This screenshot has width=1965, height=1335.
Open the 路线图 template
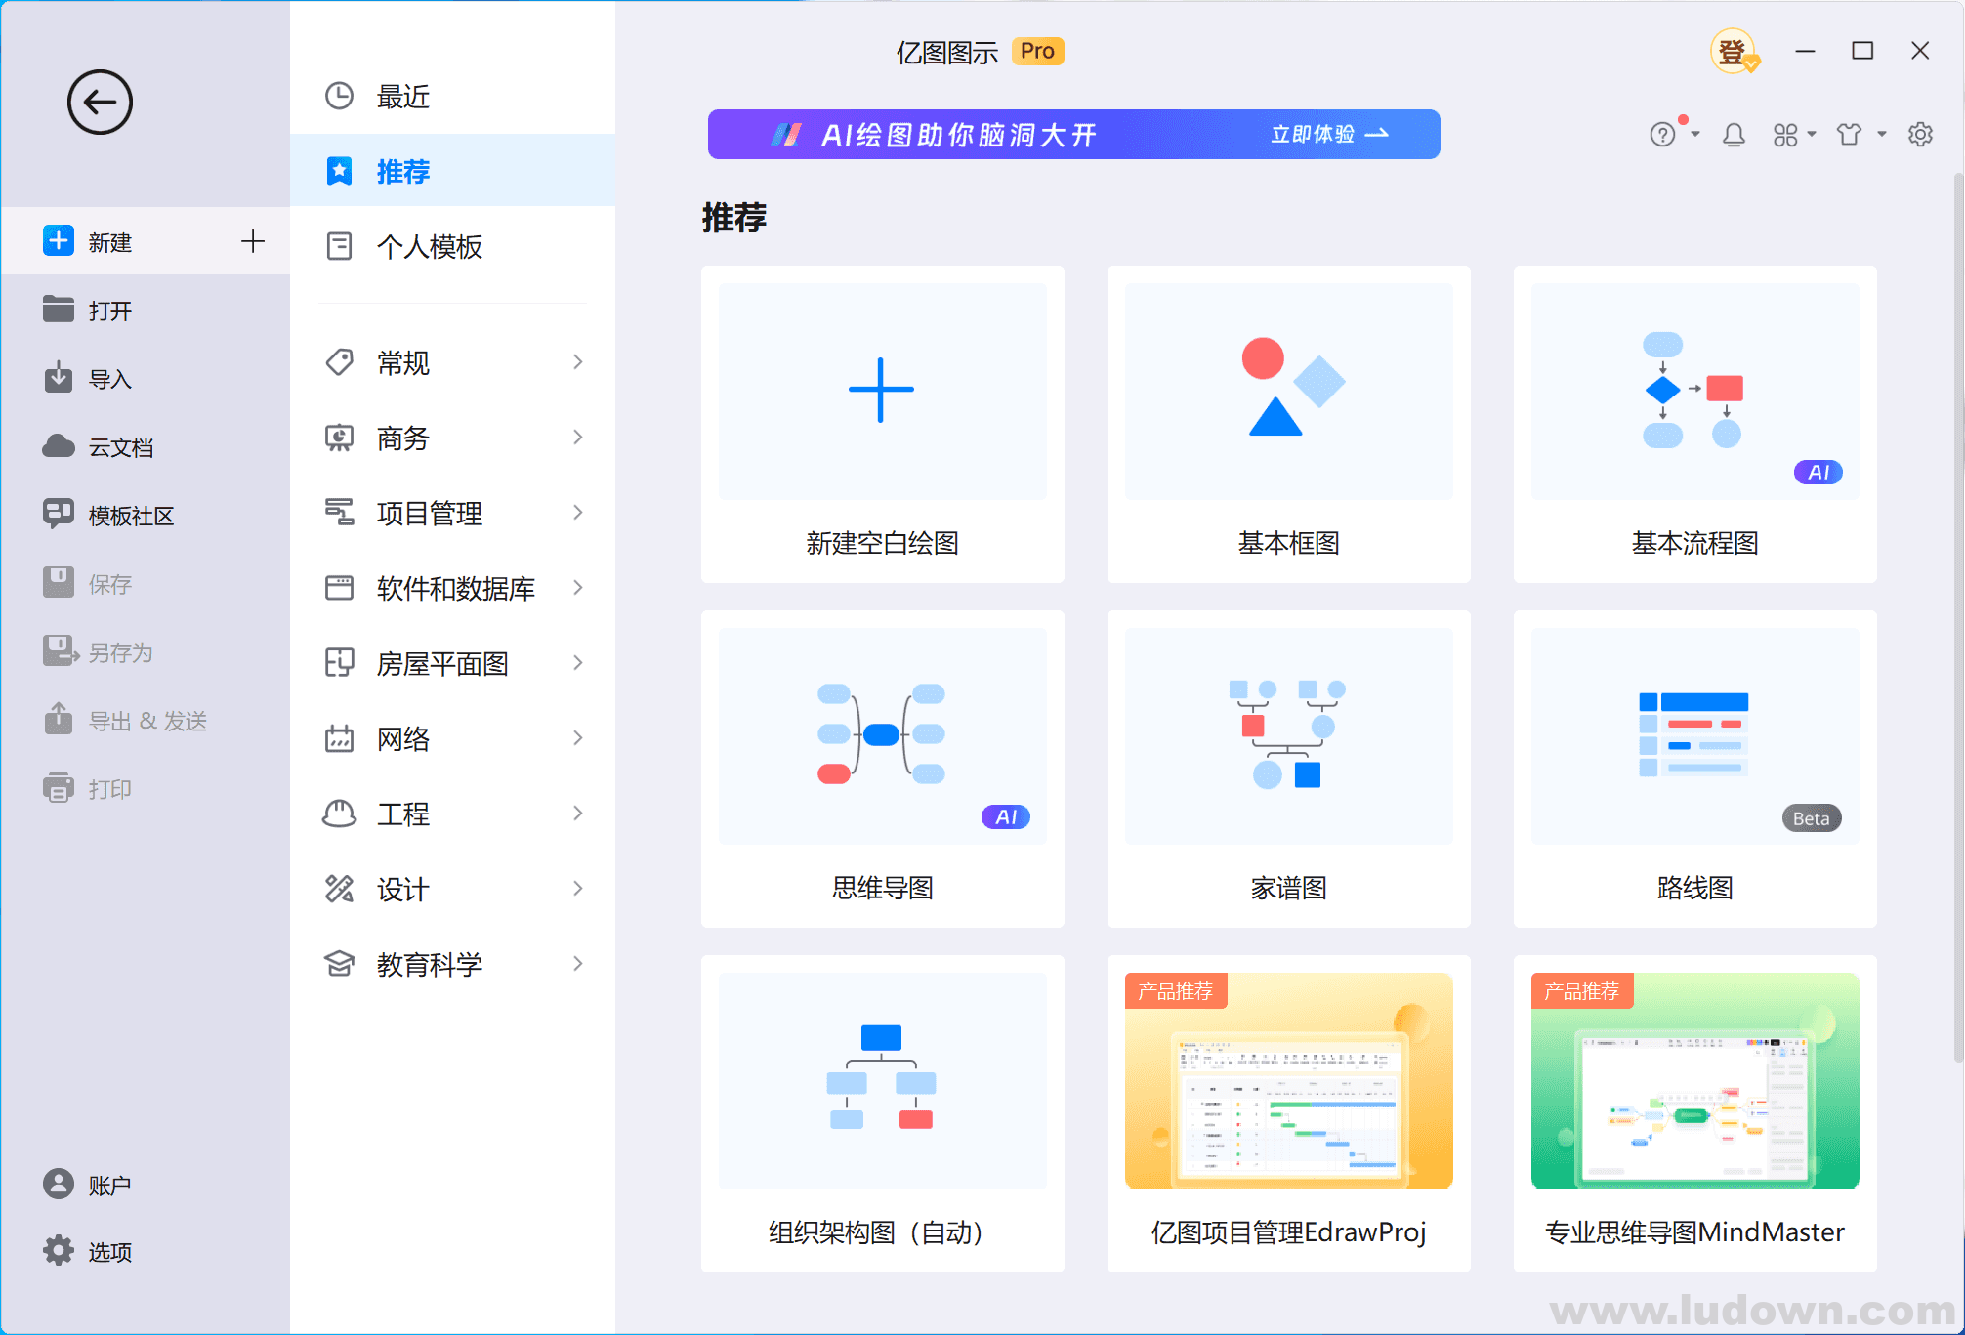[1694, 769]
